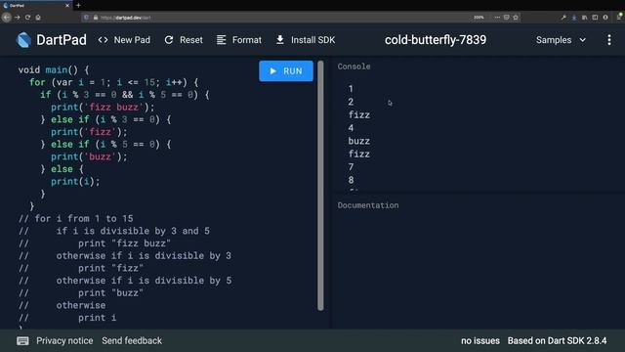Screen dimensions: 625x352
Task: Click the editor vertical scrollbar
Action: (320, 186)
